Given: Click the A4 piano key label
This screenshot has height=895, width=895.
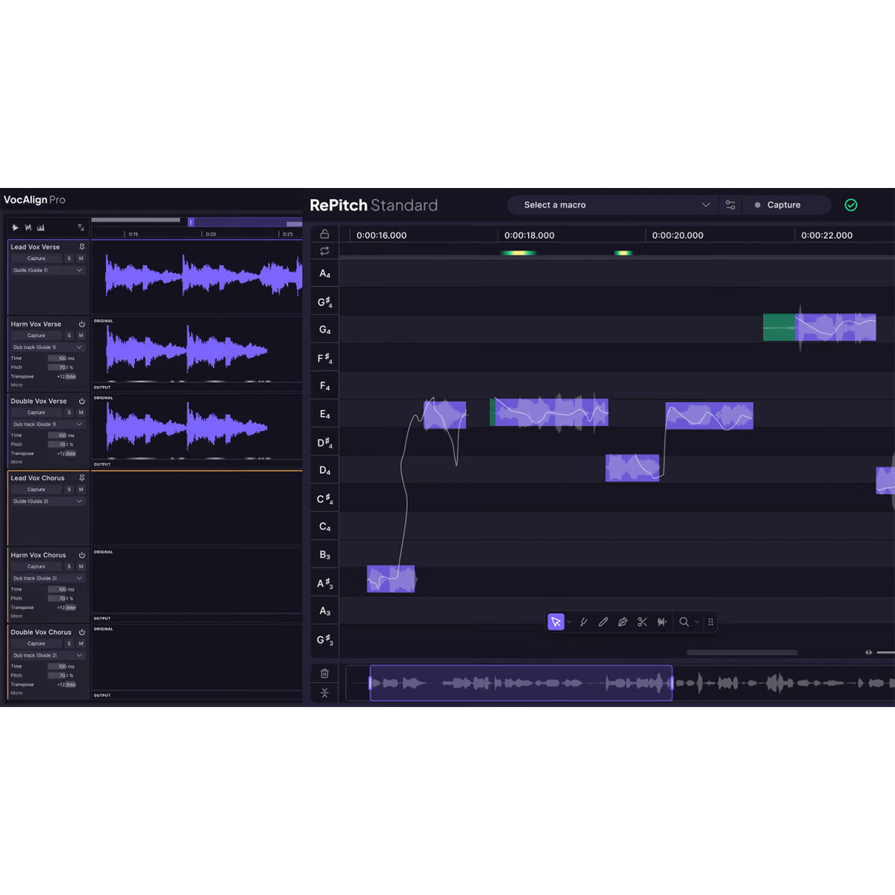Looking at the screenshot, I should [x=324, y=274].
